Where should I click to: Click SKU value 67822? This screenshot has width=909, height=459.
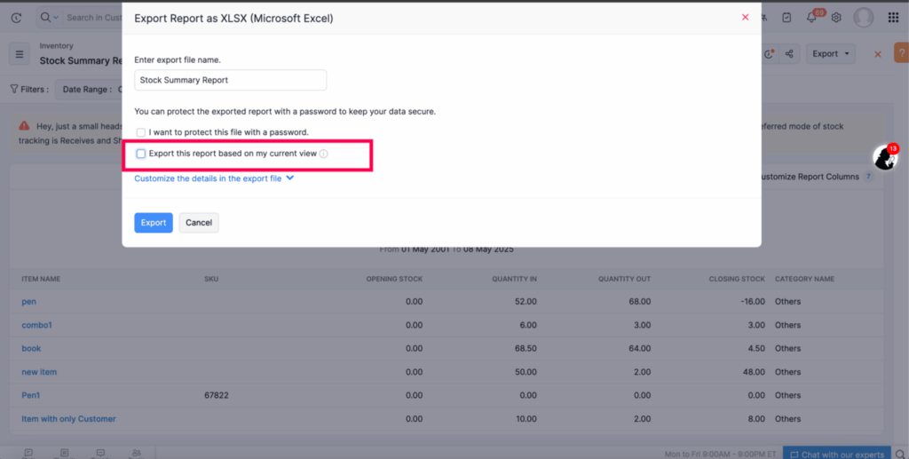217,395
